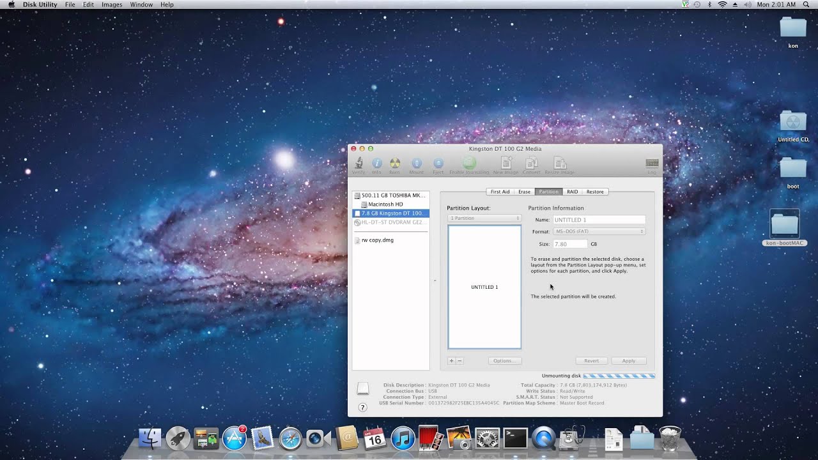Eject the disk using the Eject icon
Viewport: 818px width, 460px height.
click(438, 164)
